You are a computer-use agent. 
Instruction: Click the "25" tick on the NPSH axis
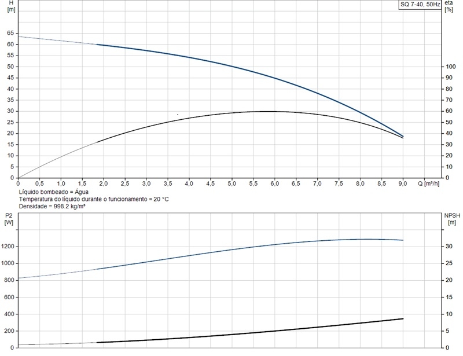click(x=449, y=263)
